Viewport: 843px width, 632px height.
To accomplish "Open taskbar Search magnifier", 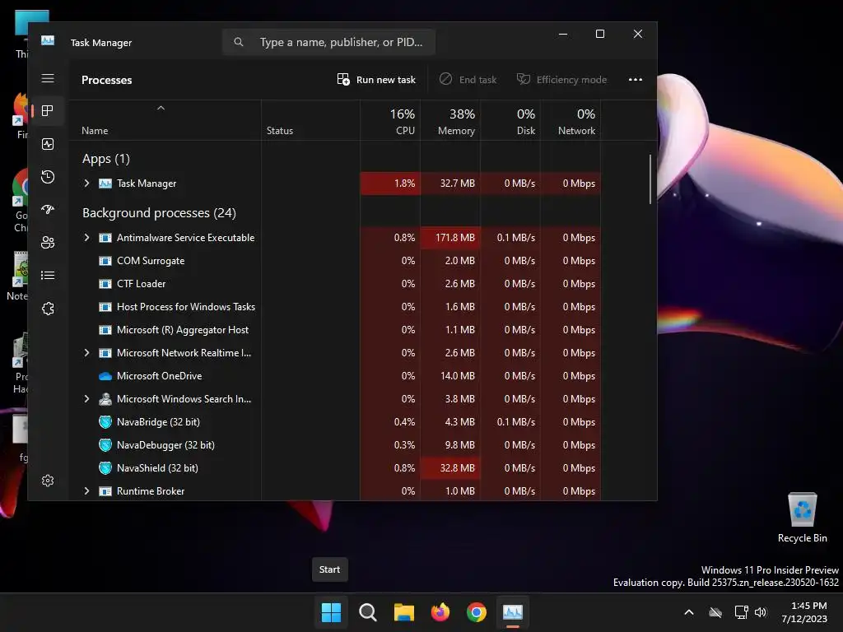I will coord(368,612).
